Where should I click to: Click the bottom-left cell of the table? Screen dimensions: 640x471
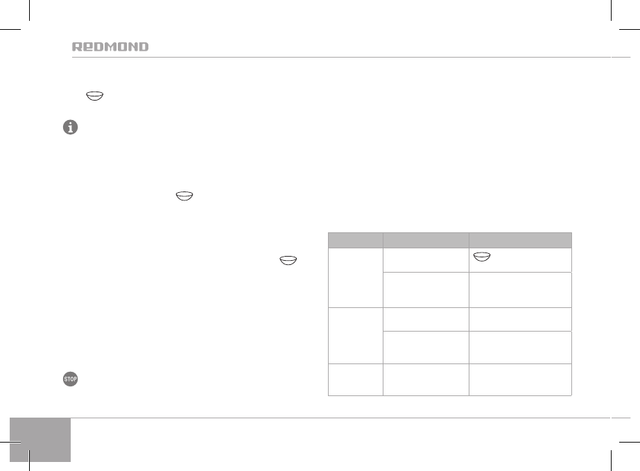pyautogui.click(x=355, y=379)
